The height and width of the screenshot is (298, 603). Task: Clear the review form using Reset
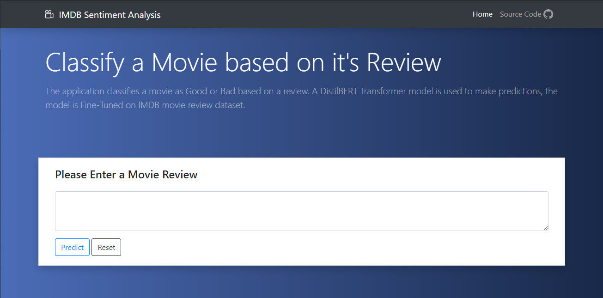point(106,247)
